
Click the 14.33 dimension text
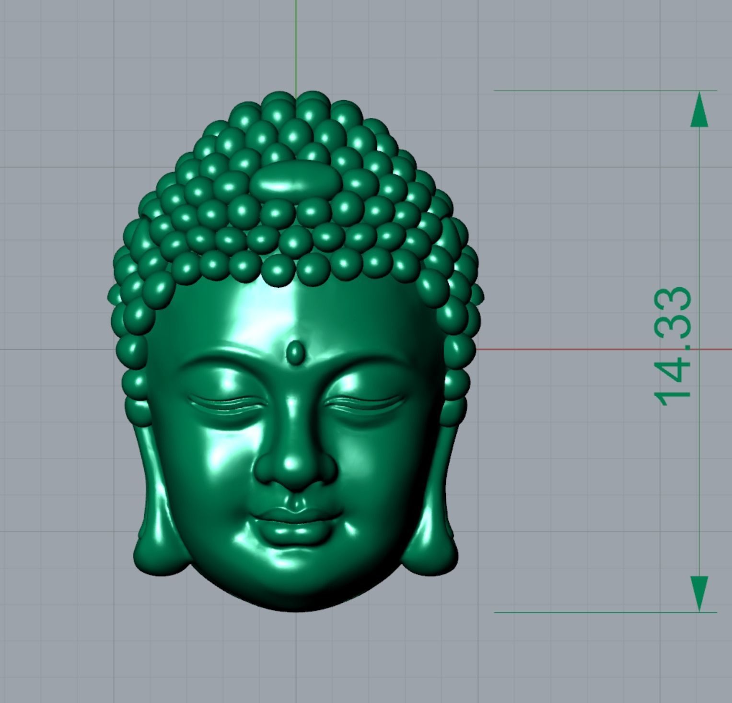673,347
